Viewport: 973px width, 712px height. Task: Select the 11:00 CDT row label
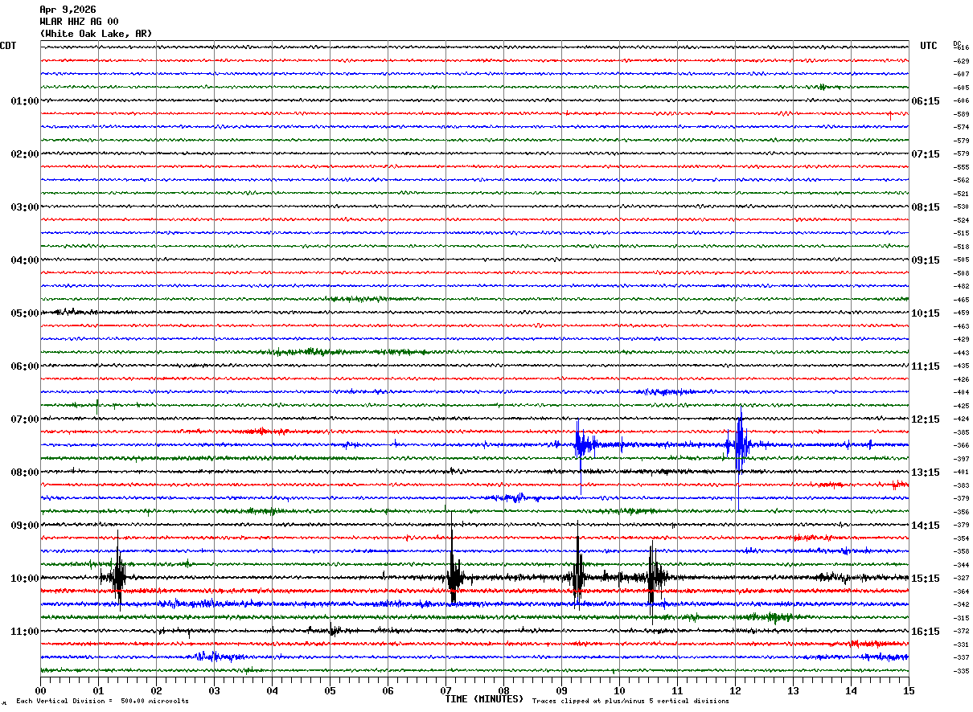[x=25, y=632]
